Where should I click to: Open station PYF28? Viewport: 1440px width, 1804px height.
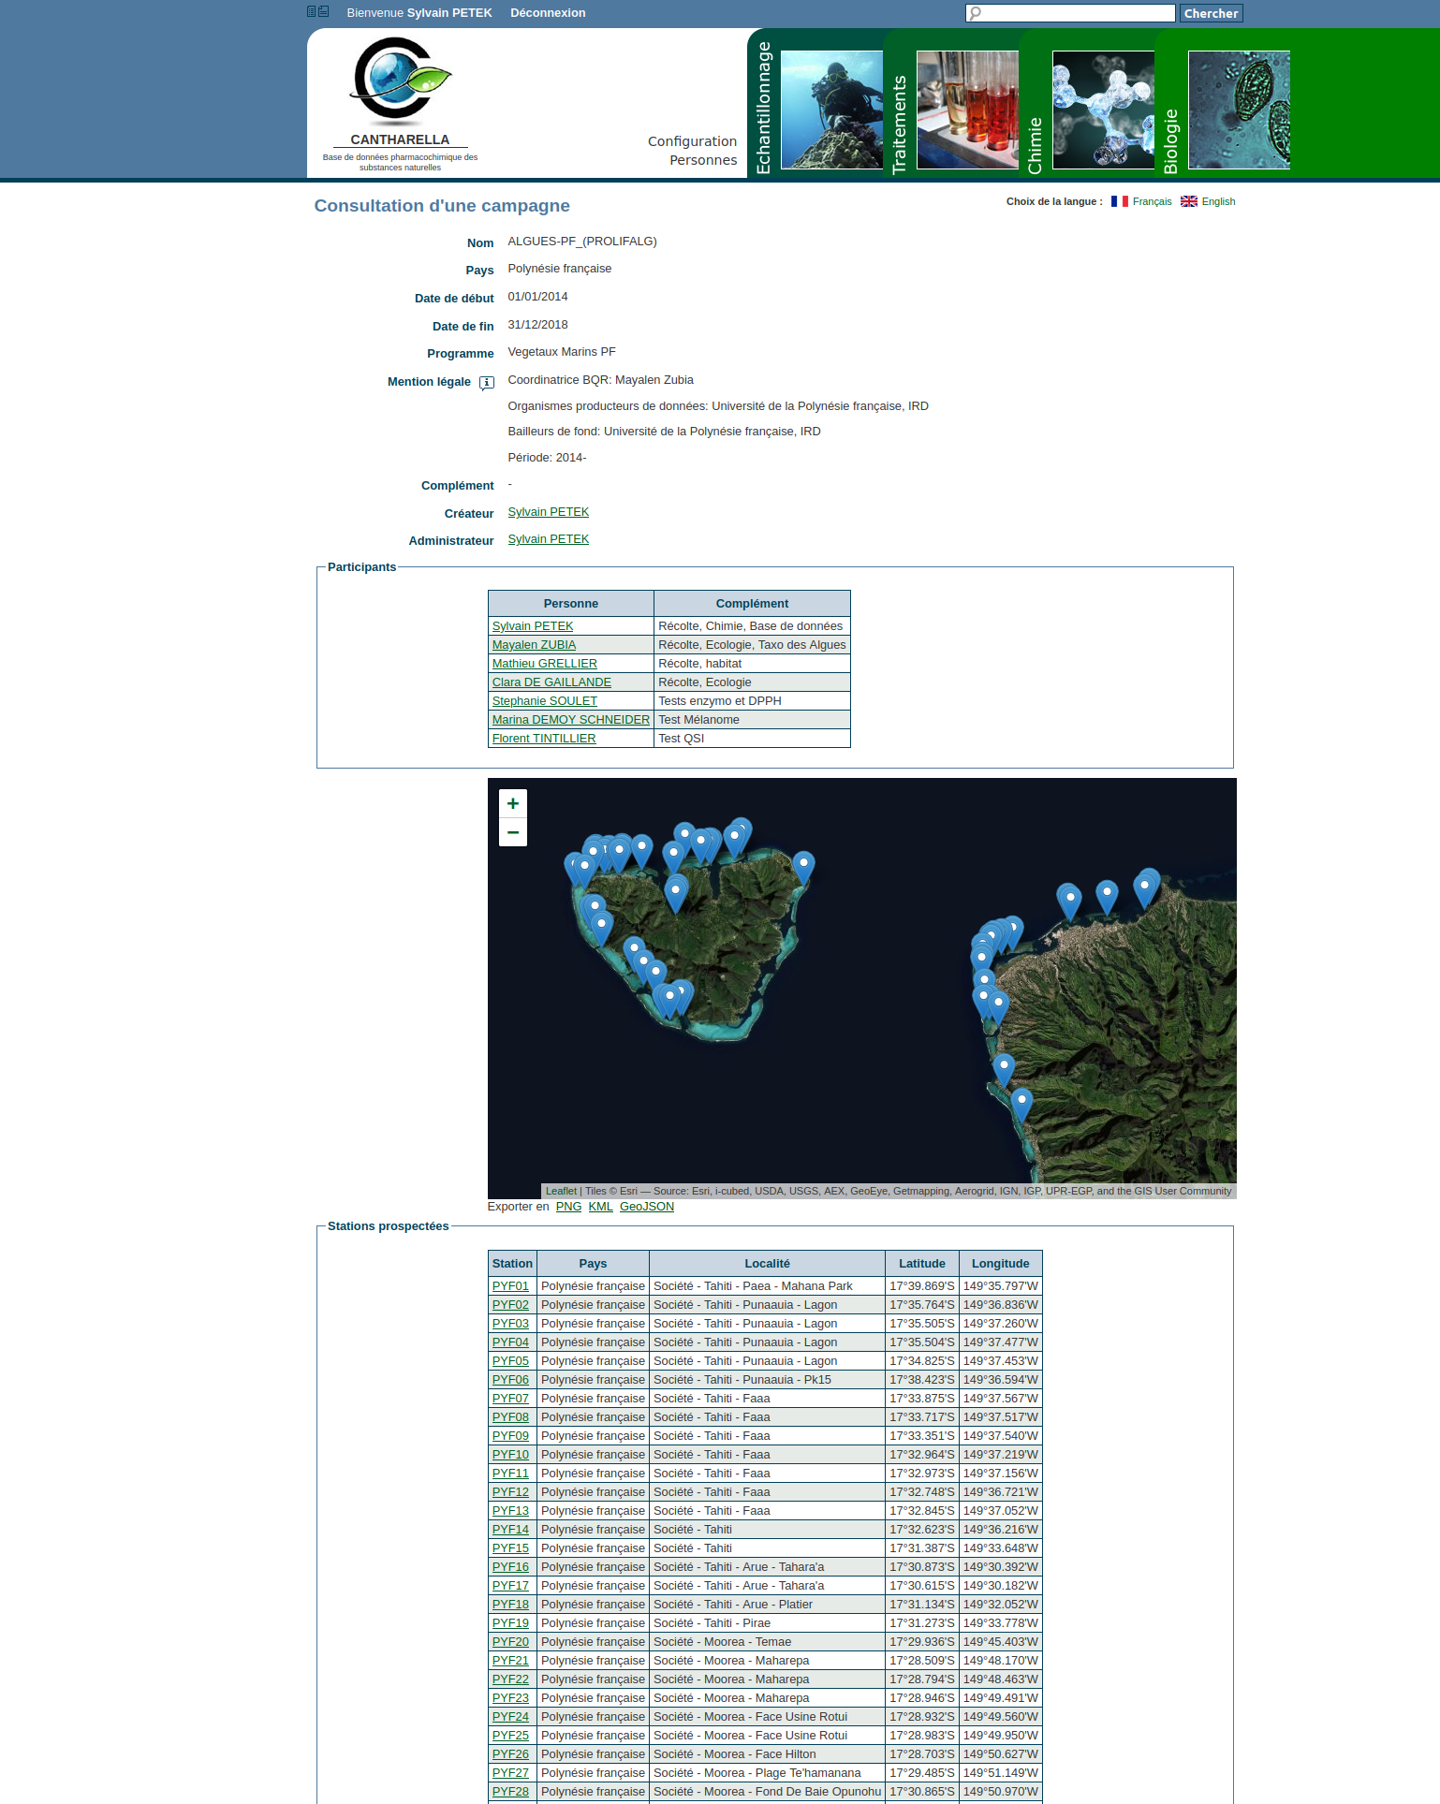point(510,1792)
